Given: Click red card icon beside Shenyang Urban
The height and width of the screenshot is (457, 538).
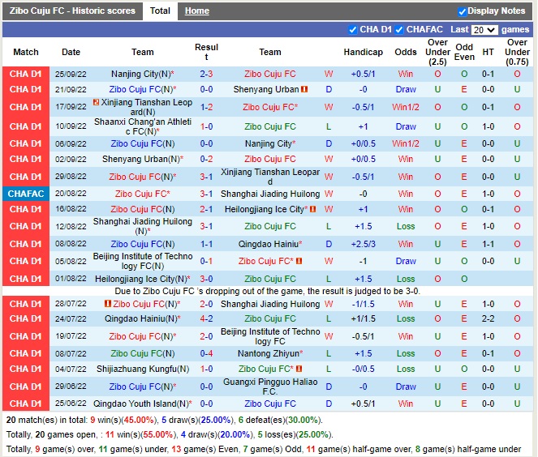Looking at the screenshot, I should (x=304, y=90).
